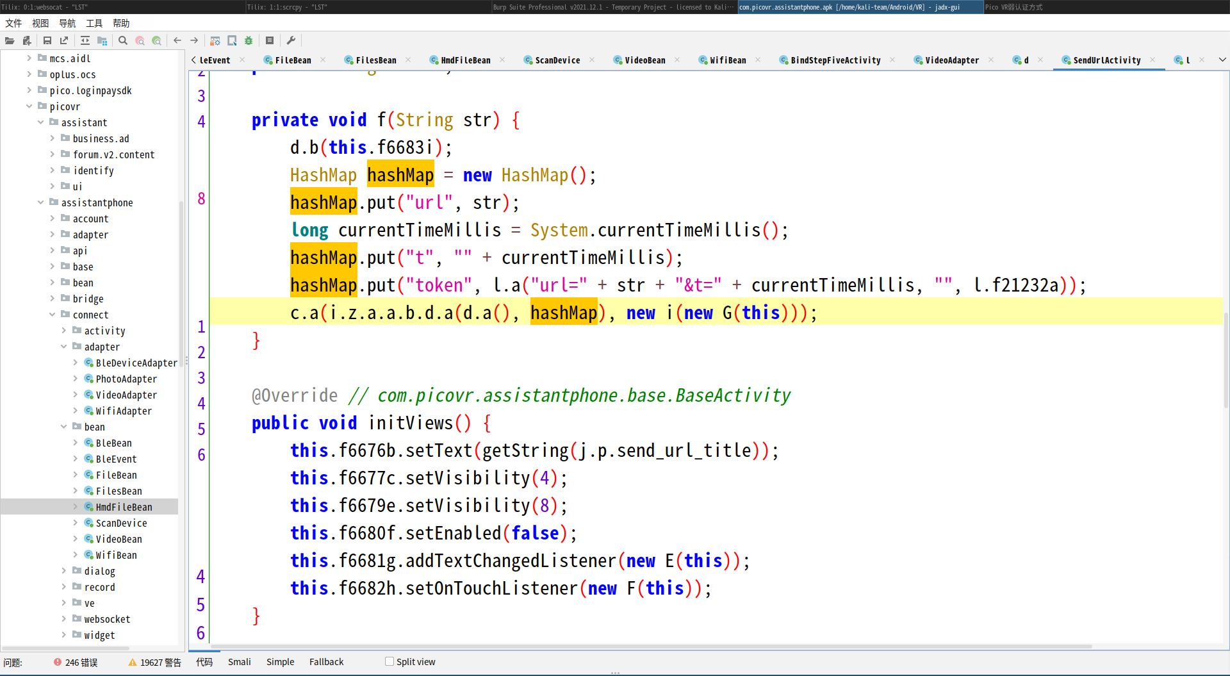
Task: Open Preferences wrench icon
Action: [x=291, y=40]
